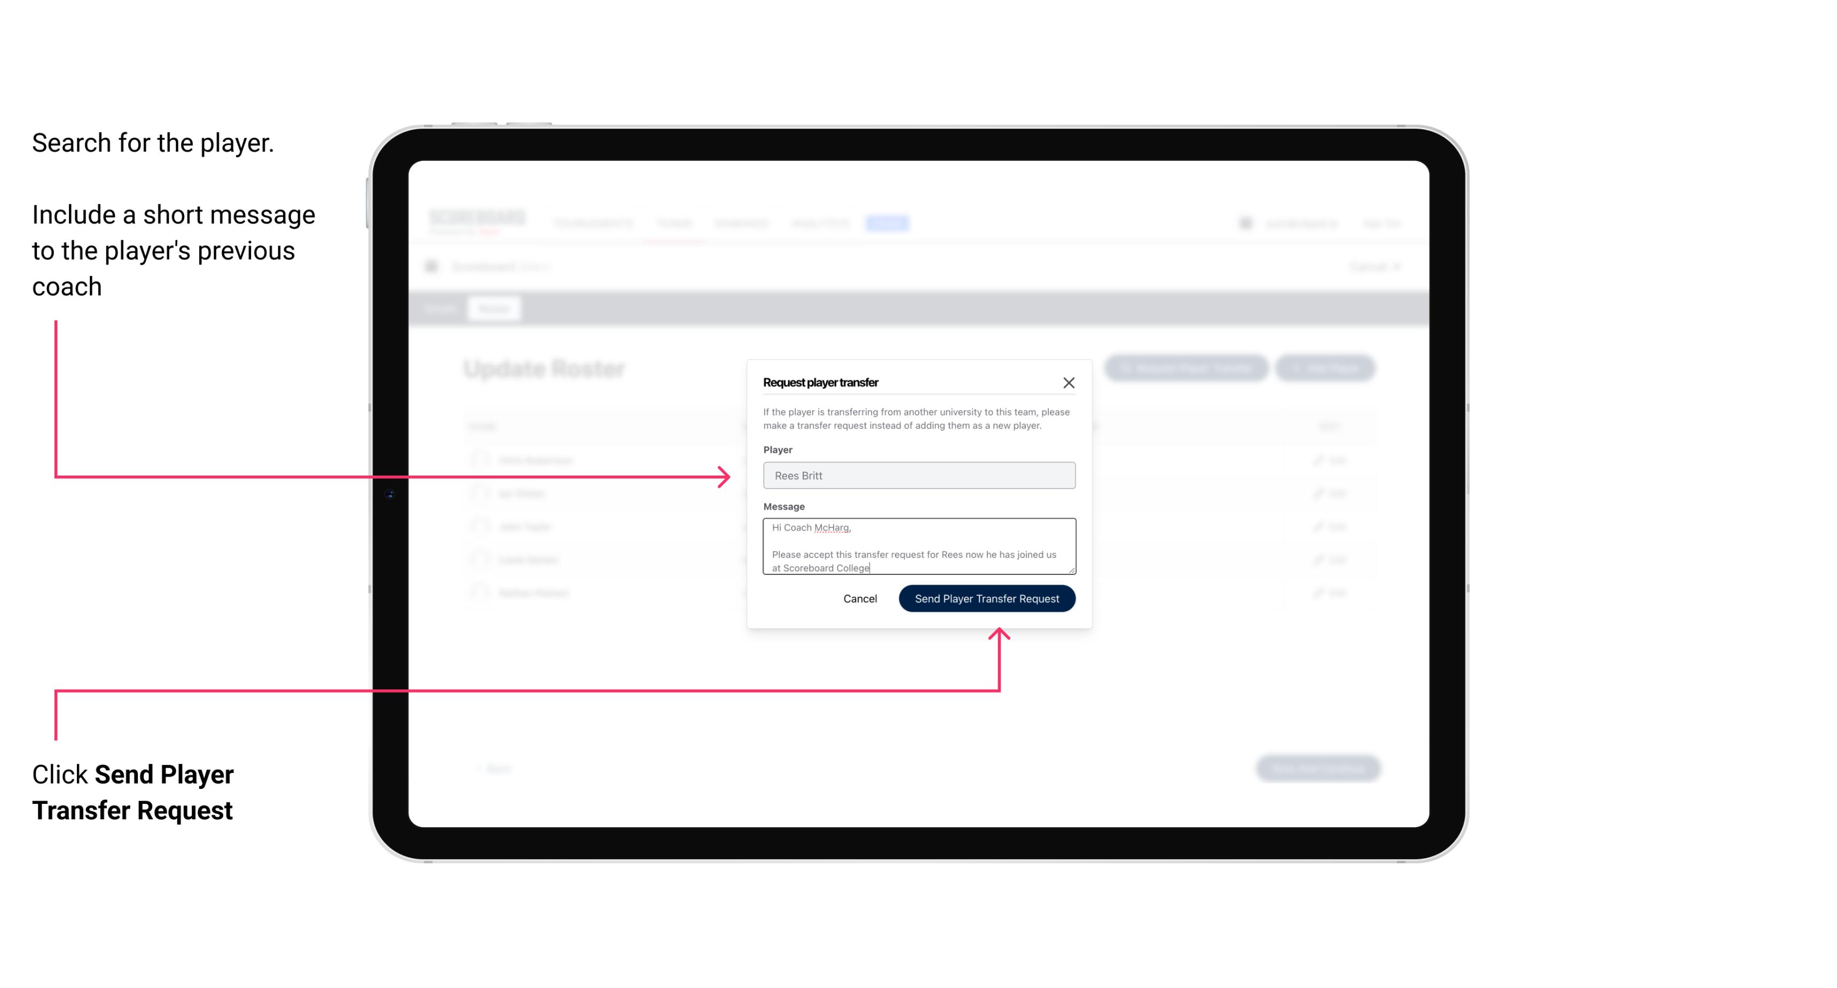Click the Player name input field
Image resolution: width=1837 pixels, height=988 pixels.
[918, 476]
